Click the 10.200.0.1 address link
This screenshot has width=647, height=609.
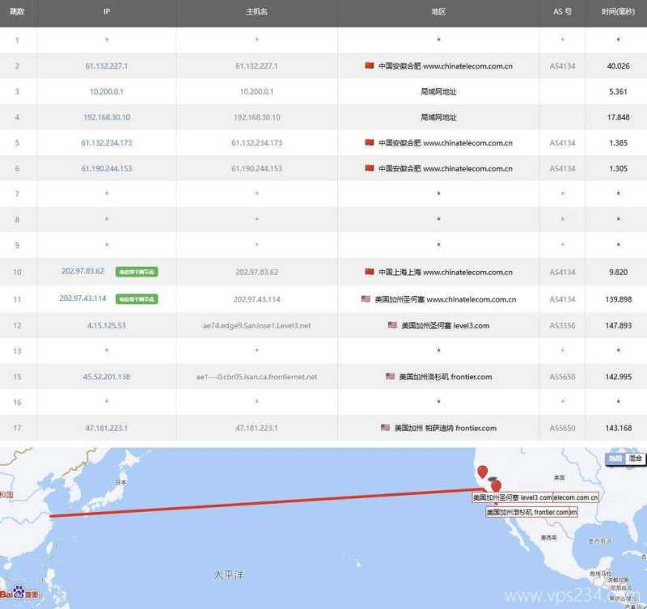pos(106,91)
